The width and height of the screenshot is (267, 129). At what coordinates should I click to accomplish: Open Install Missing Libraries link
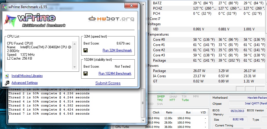pyautogui.click(x=27, y=76)
